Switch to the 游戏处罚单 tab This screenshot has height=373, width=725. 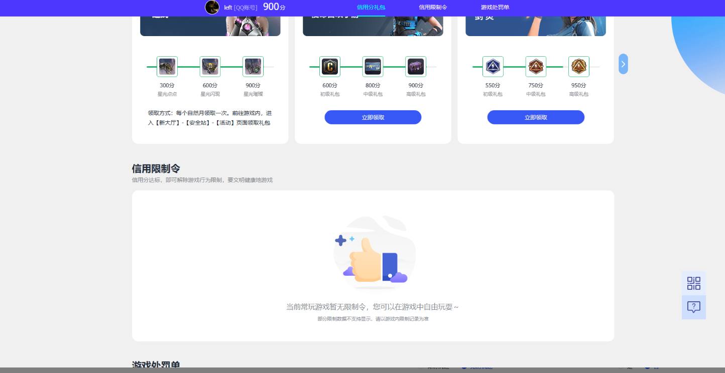[495, 8]
